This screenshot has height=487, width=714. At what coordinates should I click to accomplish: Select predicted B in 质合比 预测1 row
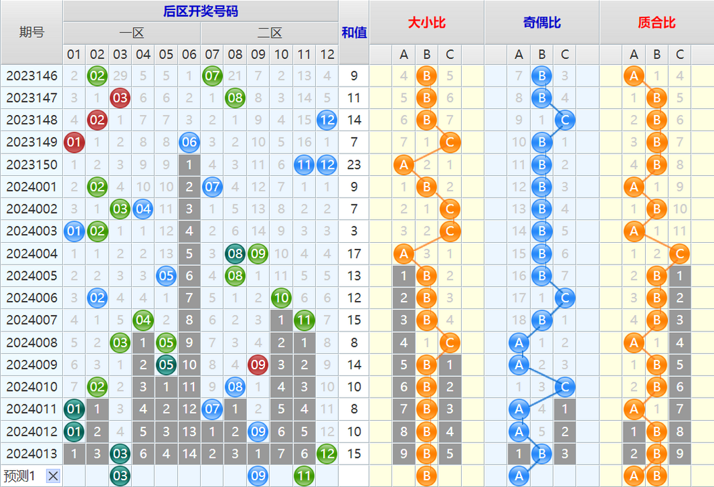coord(657,476)
